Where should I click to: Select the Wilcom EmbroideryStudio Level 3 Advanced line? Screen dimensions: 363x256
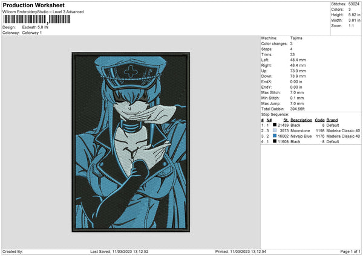(x=43, y=12)
